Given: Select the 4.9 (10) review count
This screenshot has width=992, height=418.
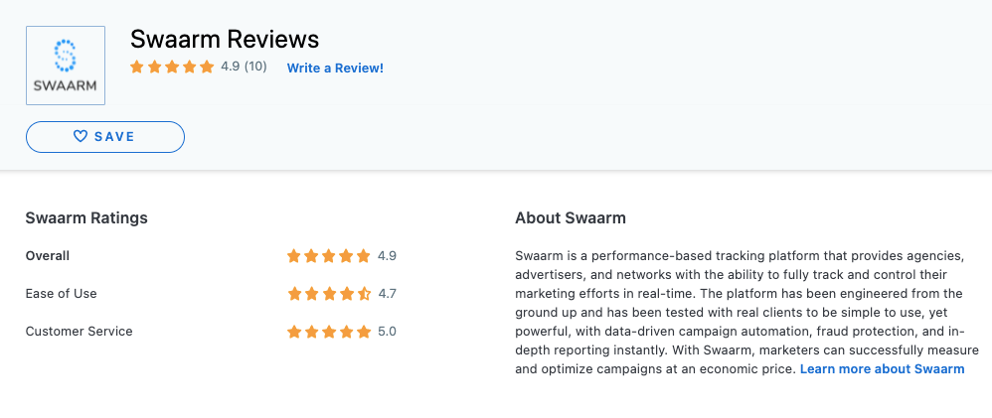Looking at the screenshot, I should (244, 67).
